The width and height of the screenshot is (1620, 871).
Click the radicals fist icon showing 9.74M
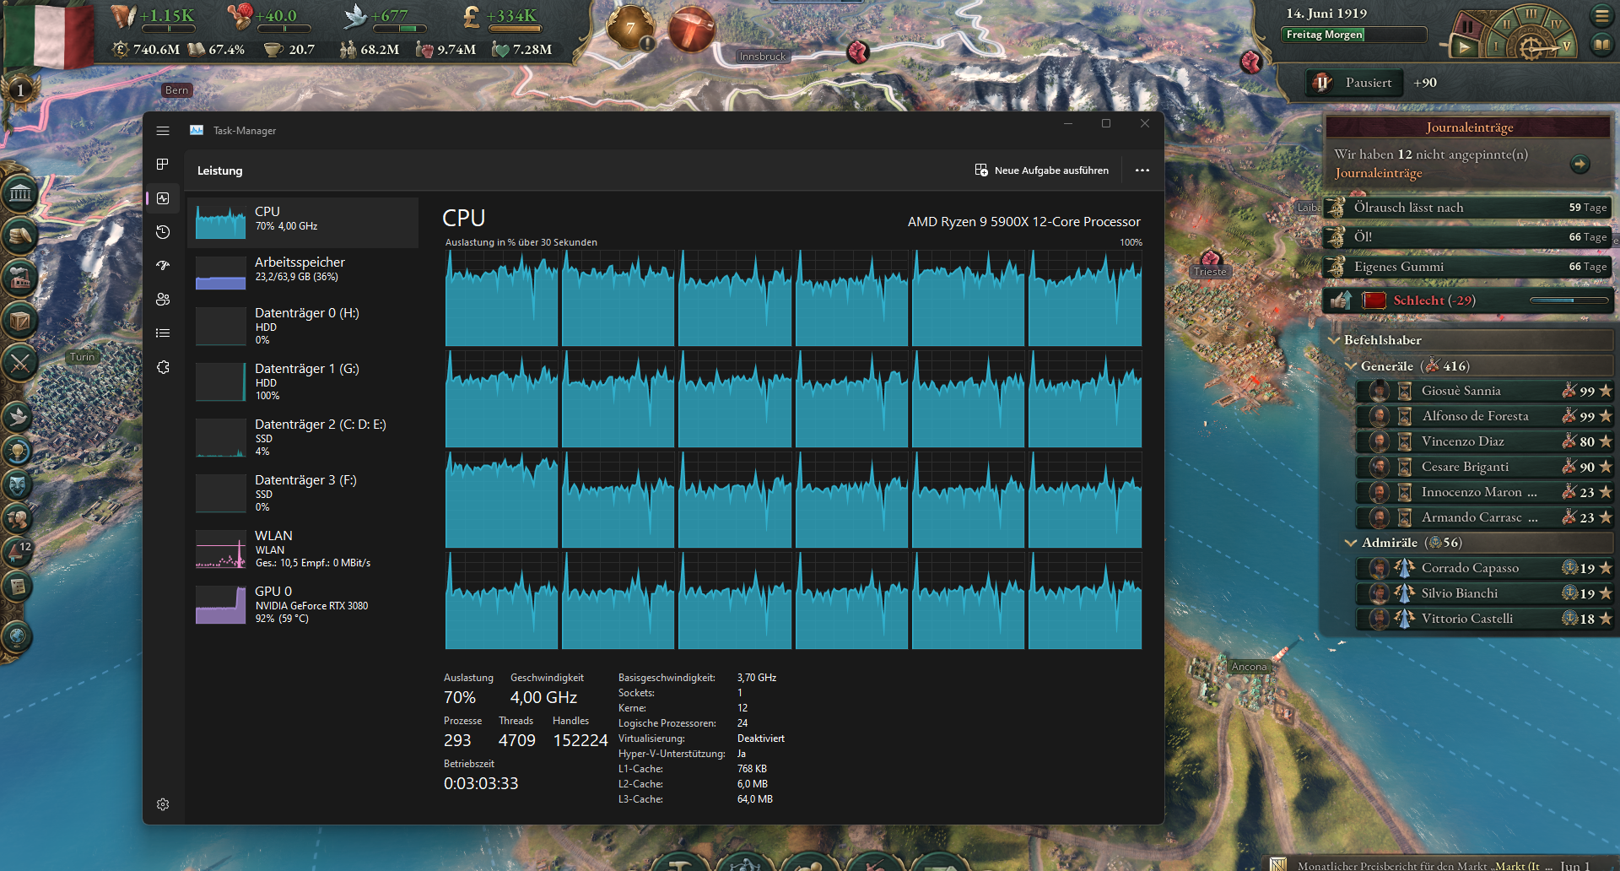(x=424, y=50)
